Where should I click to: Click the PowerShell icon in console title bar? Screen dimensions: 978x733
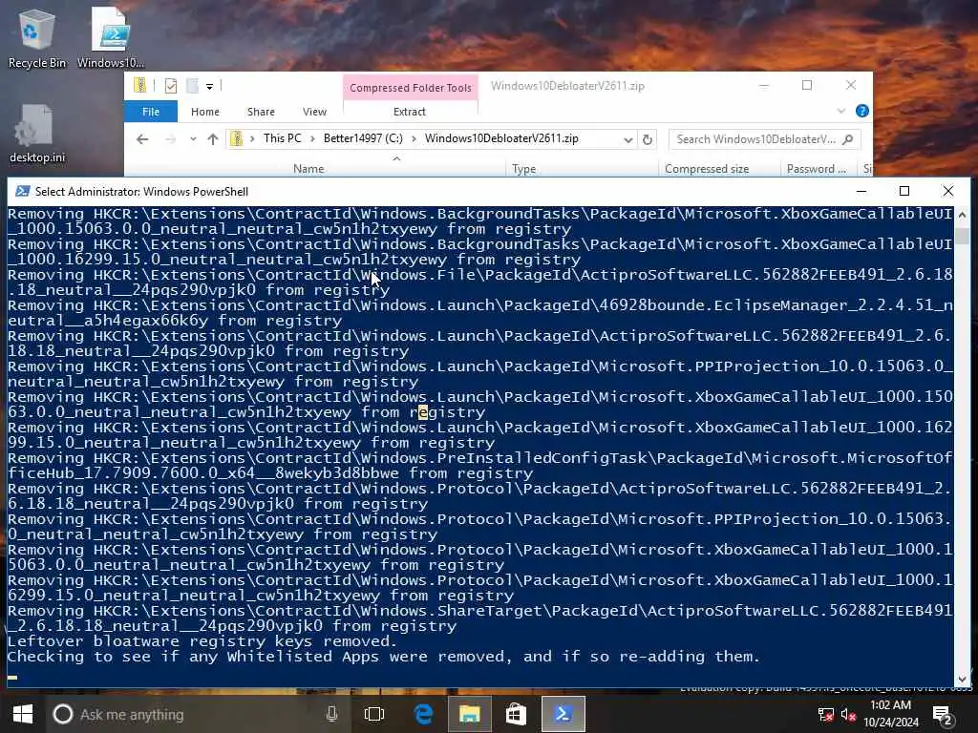click(x=23, y=191)
